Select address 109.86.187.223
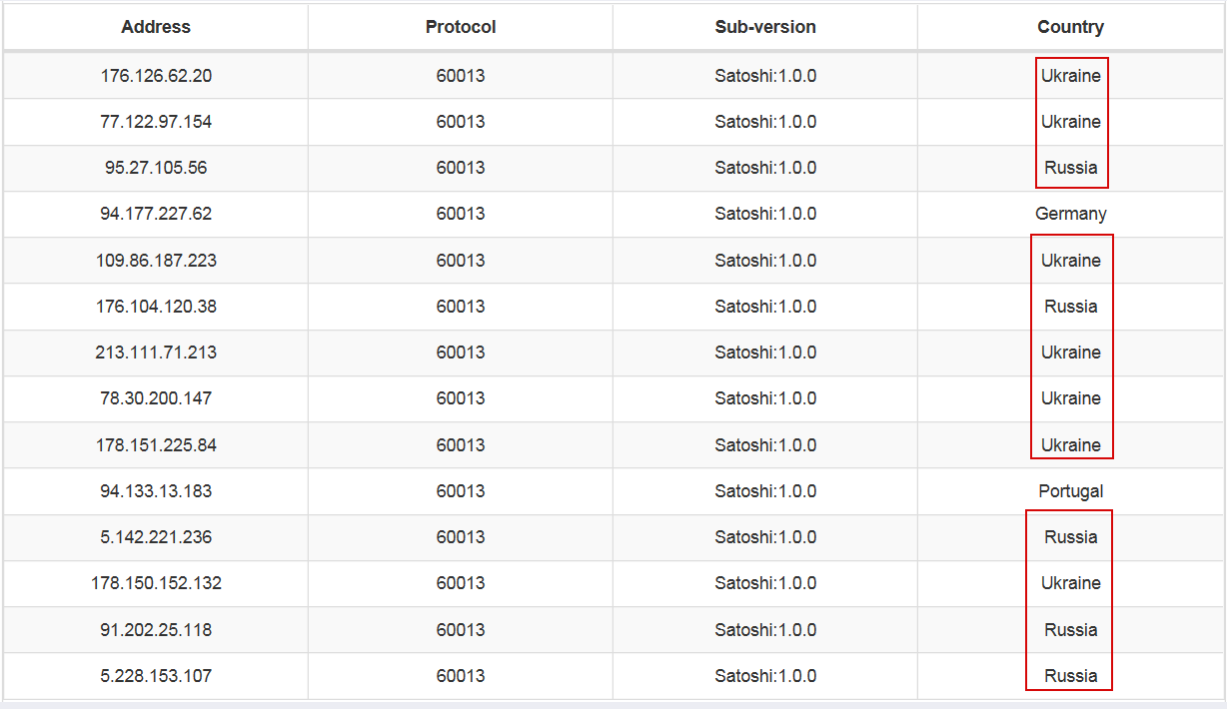Viewport: 1227px width, 709px height. tap(156, 261)
